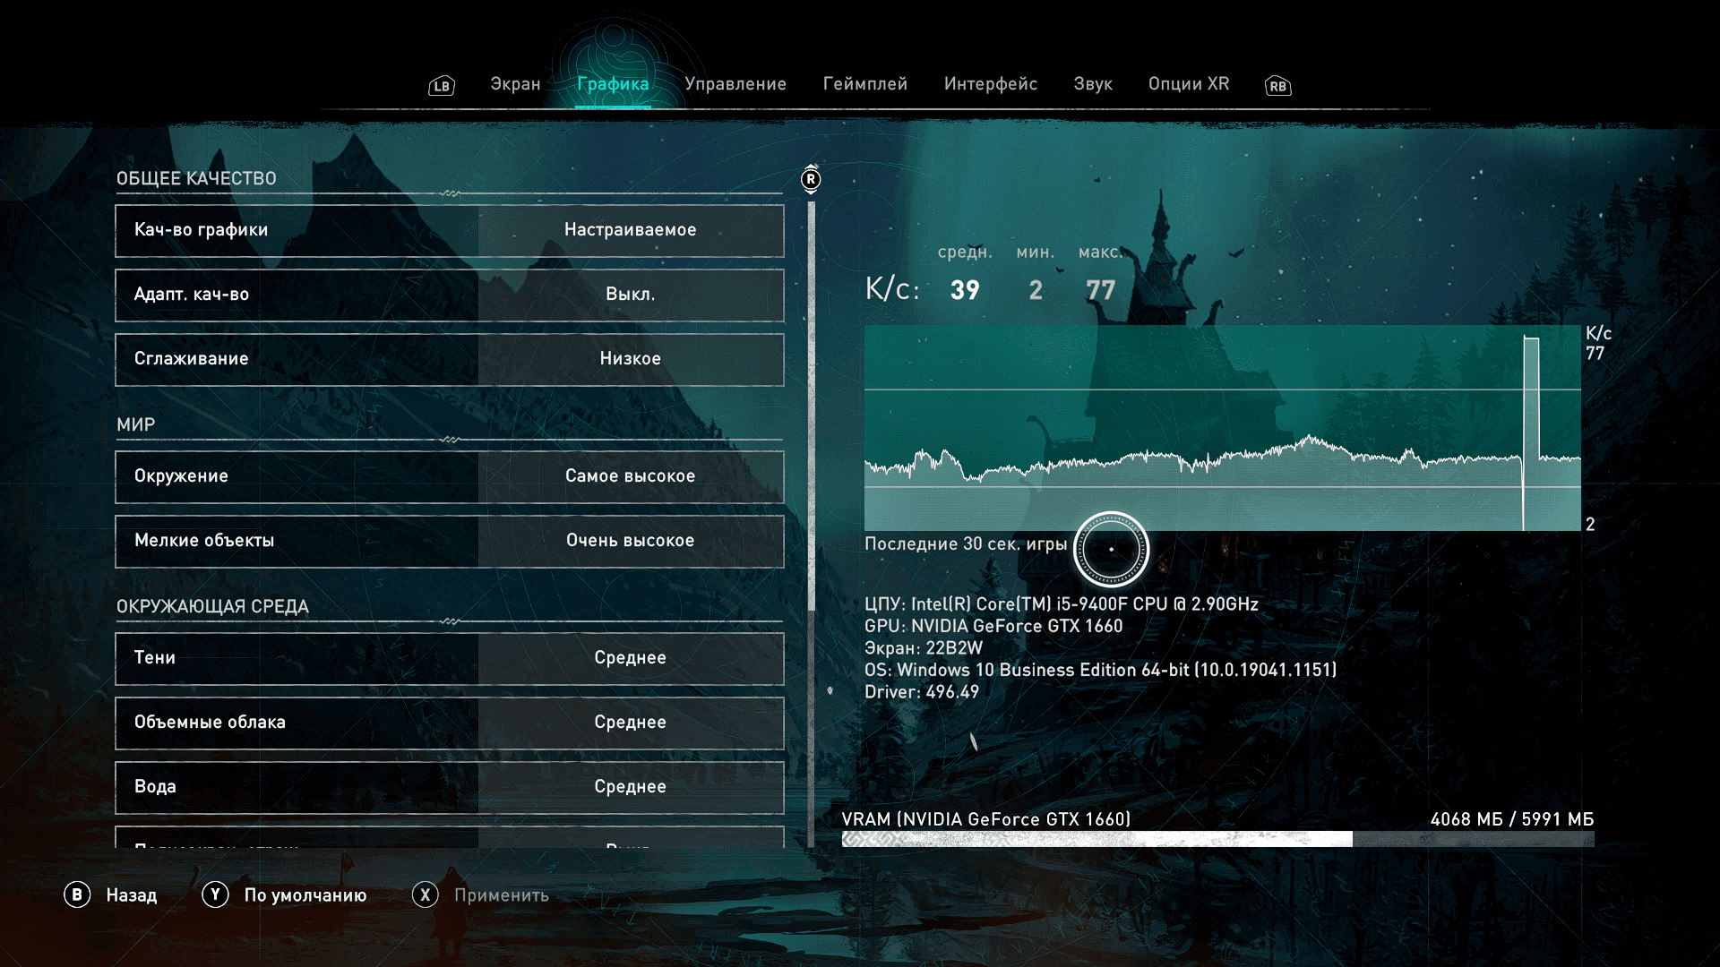
Task: Switch to the Звук tab
Action: click(x=1093, y=84)
